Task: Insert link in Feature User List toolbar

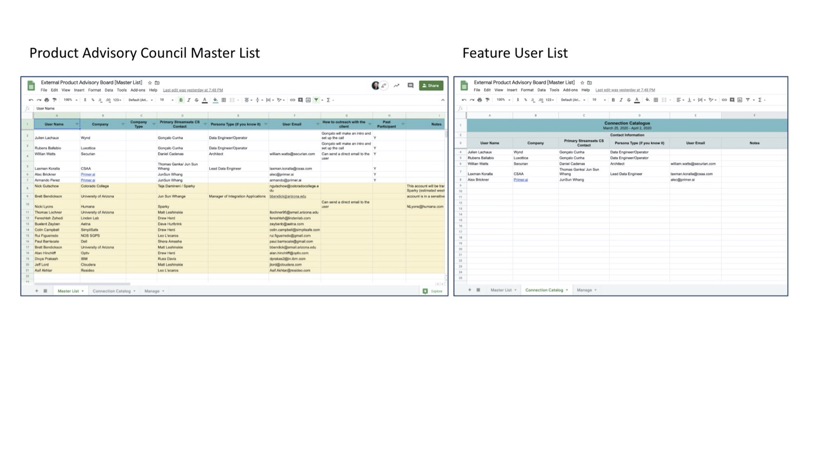Action: click(724, 100)
